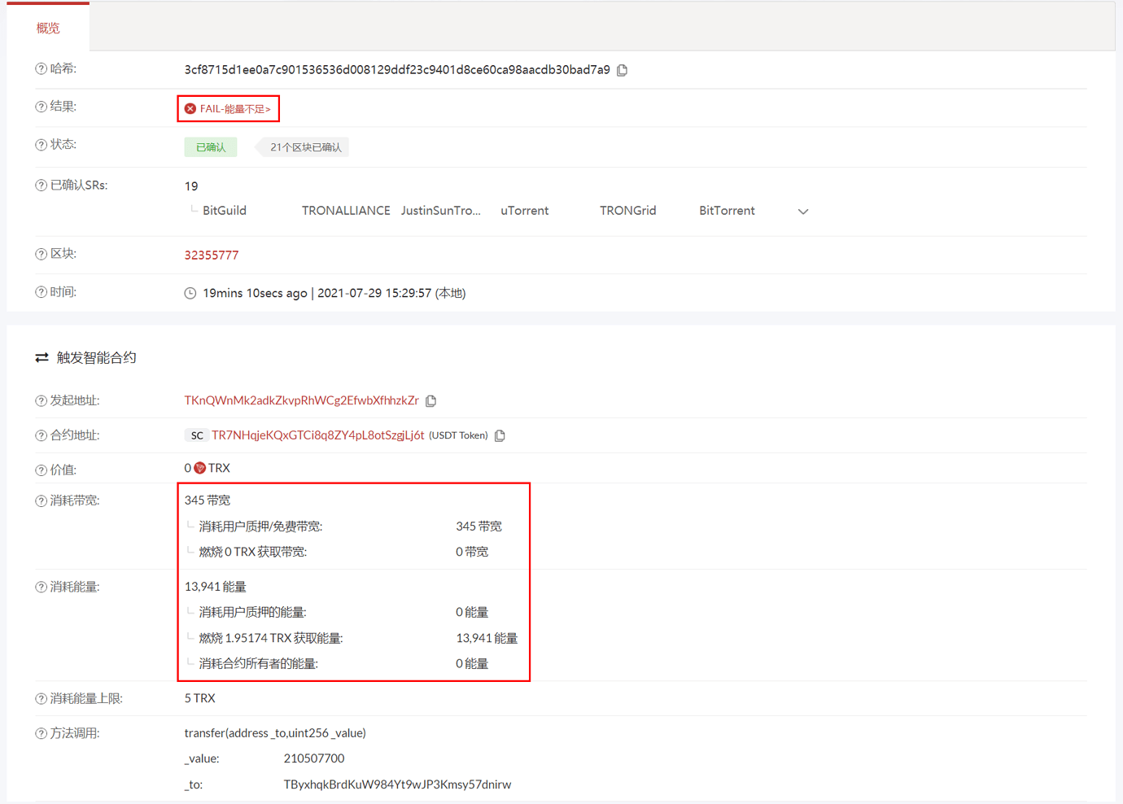The width and height of the screenshot is (1123, 804).
Task: Copy the transaction hash using the copy icon
Action: [622, 70]
